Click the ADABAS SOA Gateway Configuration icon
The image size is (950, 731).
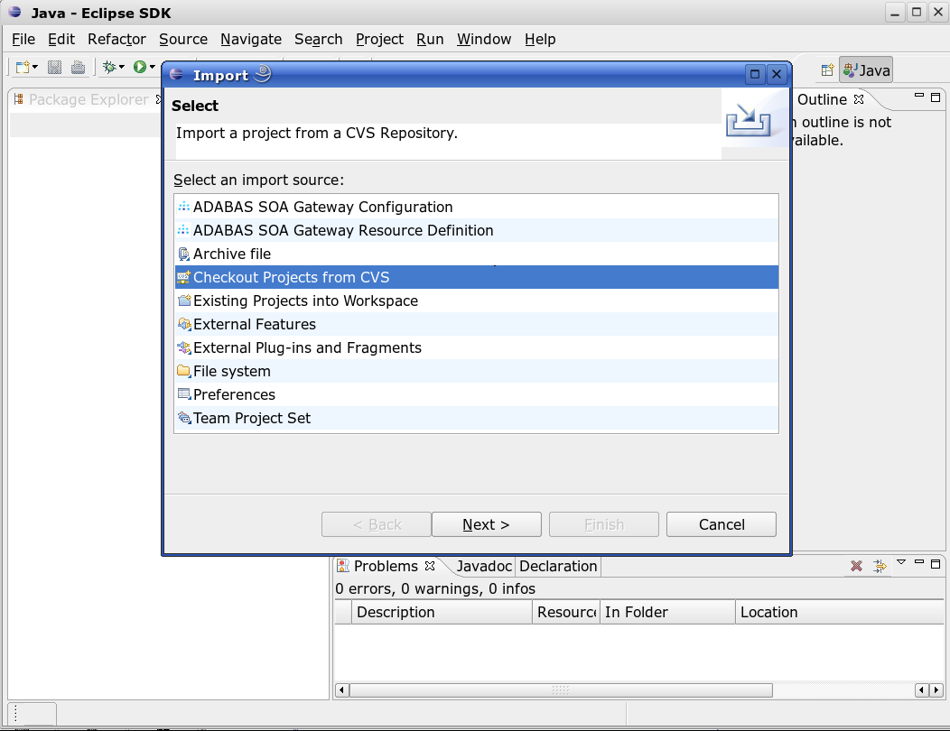click(183, 208)
